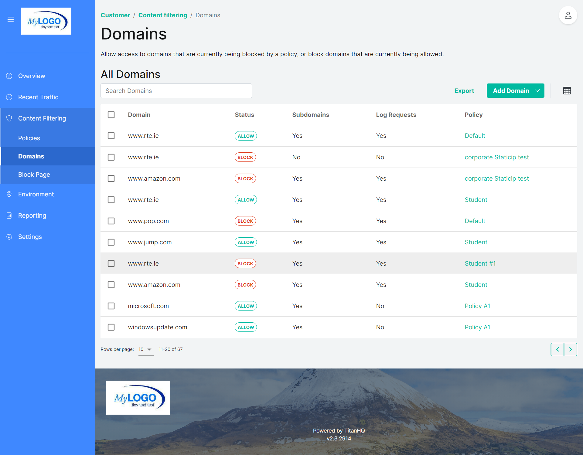Select the checkbox for www.pop.com row
The width and height of the screenshot is (583, 455).
[111, 221]
